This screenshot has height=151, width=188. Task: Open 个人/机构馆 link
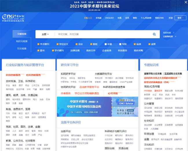(146, 18)
